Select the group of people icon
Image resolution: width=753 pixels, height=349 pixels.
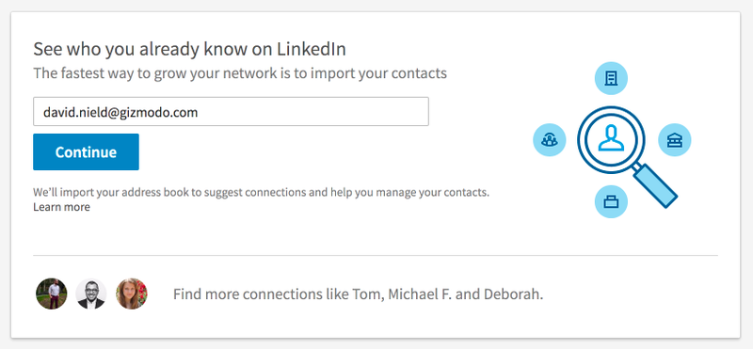point(550,140)
